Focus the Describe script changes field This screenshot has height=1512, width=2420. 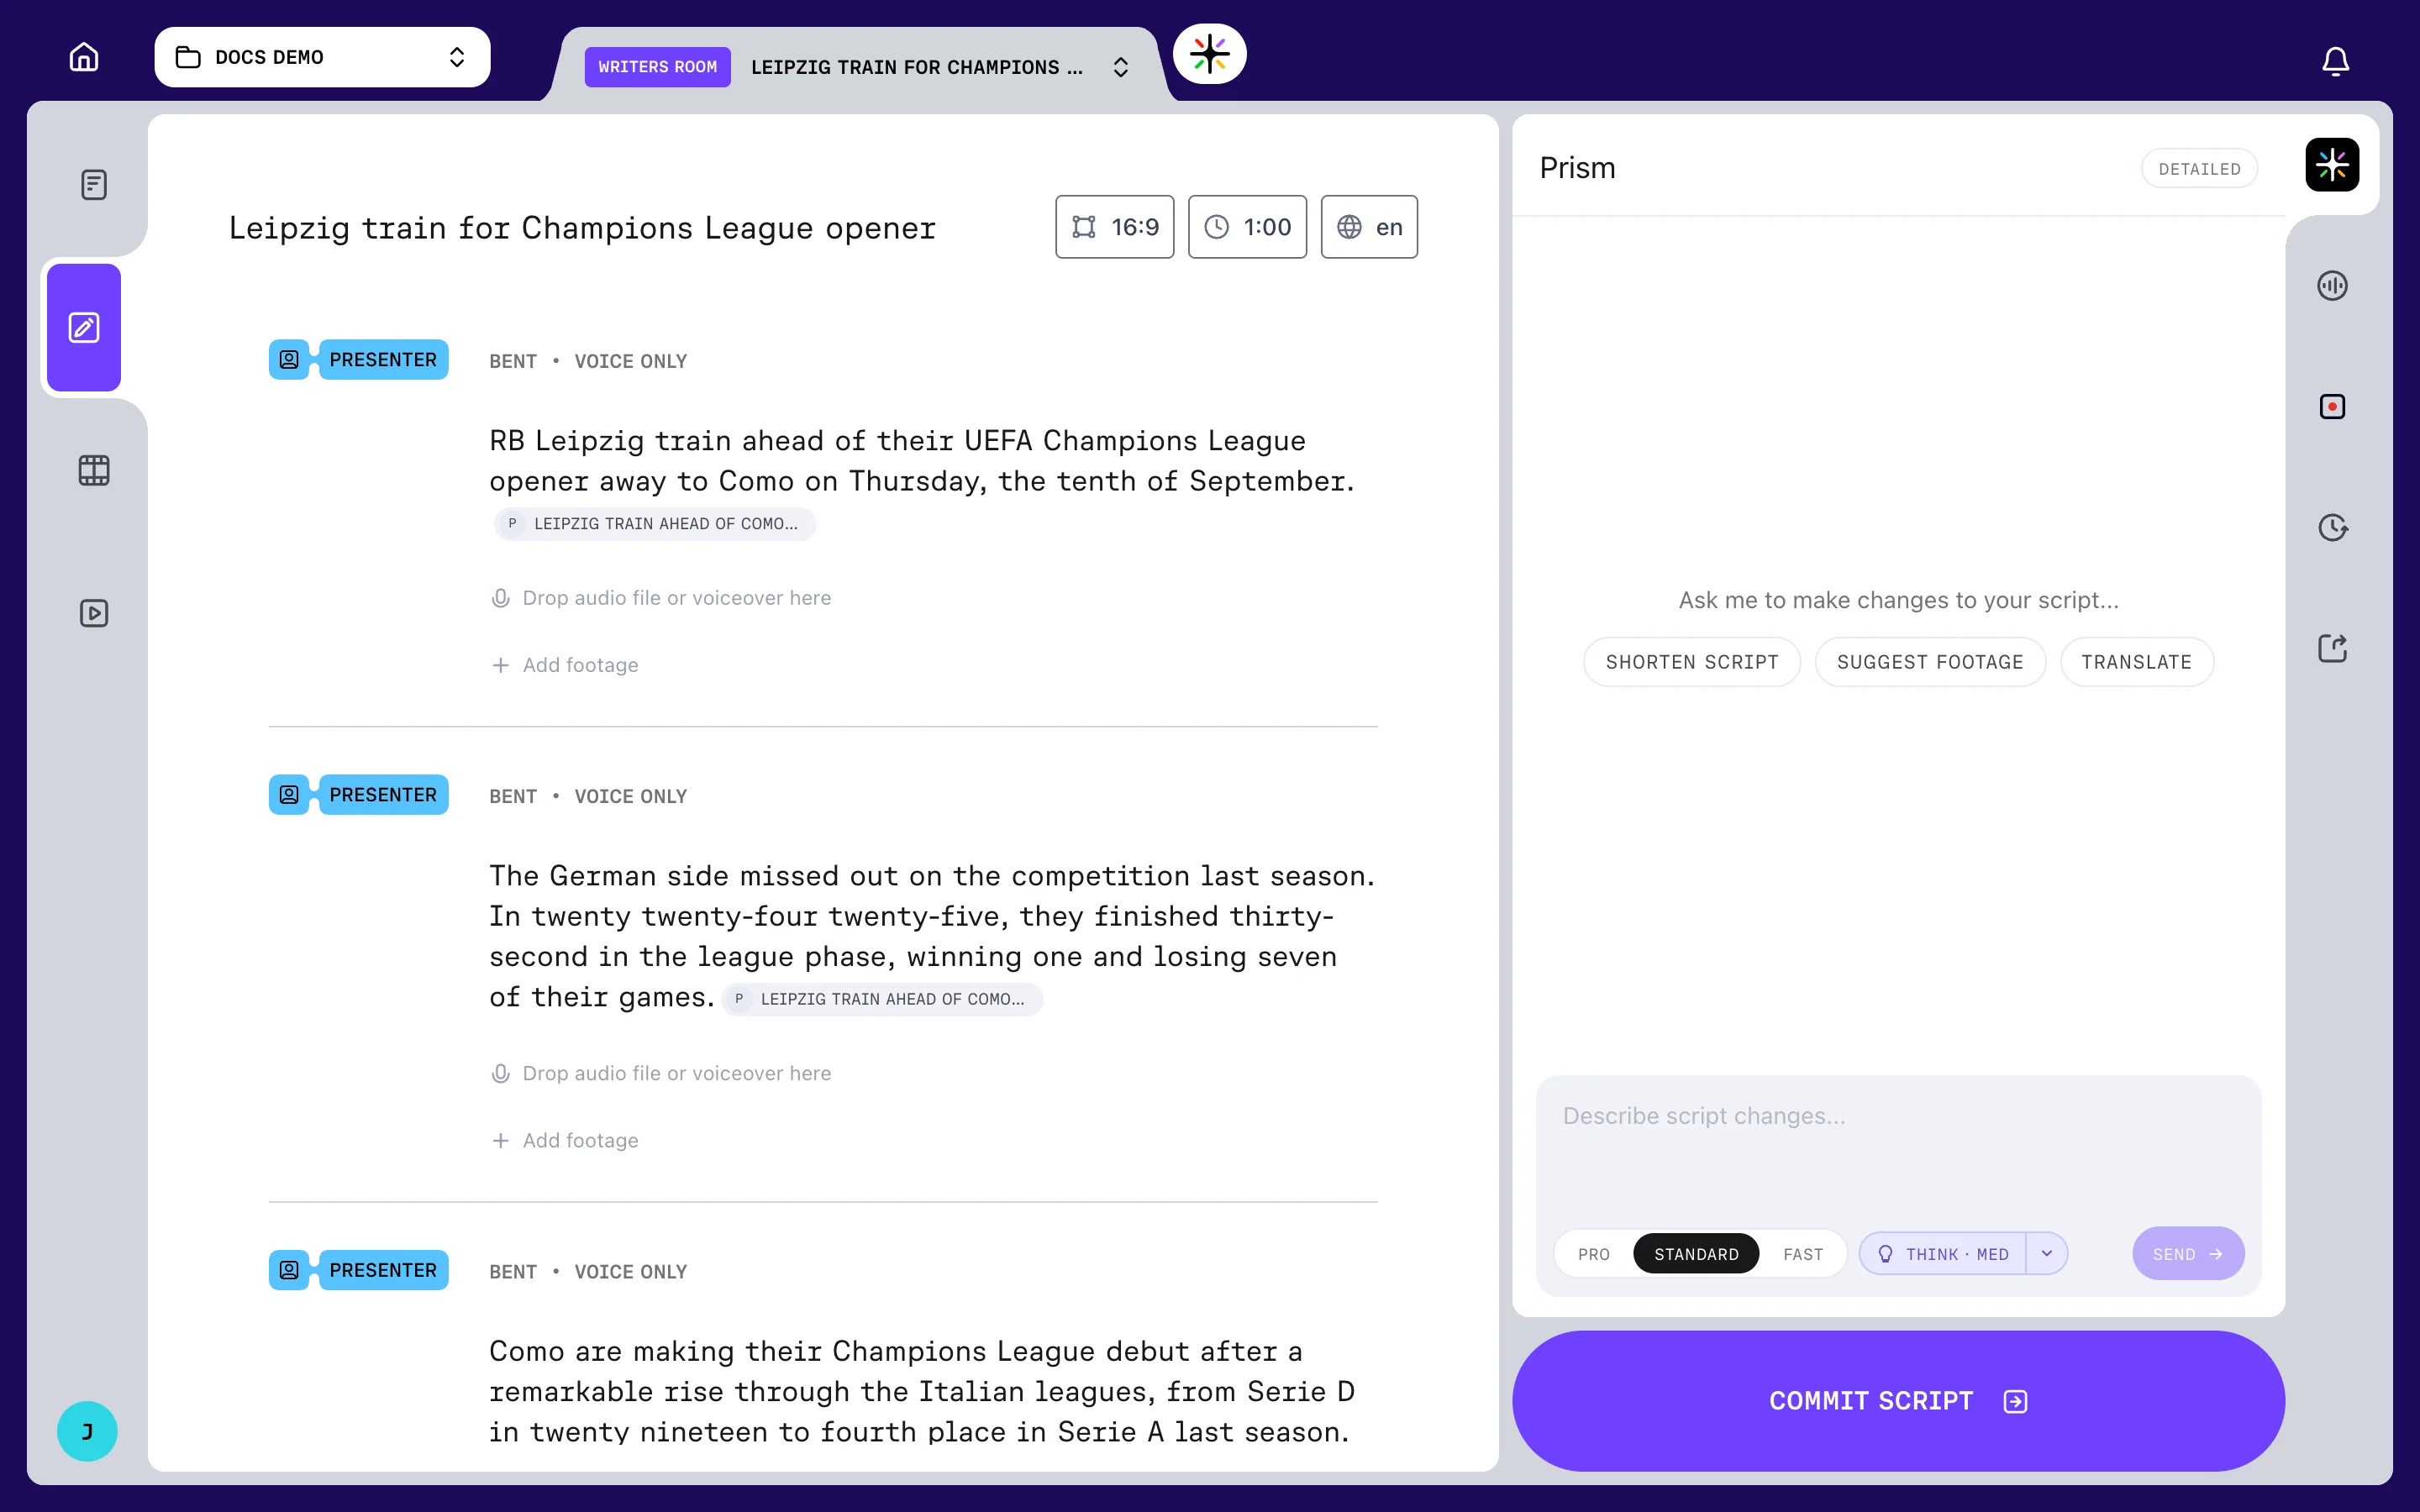[1898, 1145]
